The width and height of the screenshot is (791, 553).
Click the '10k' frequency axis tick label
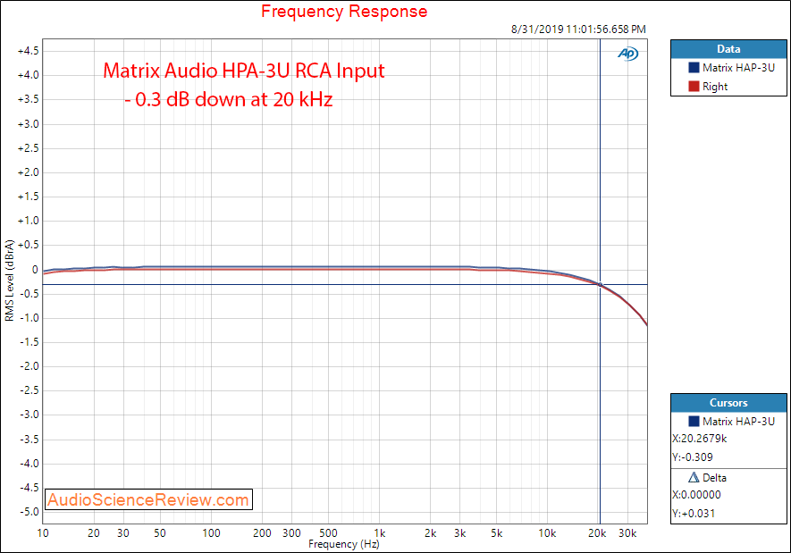547,533
